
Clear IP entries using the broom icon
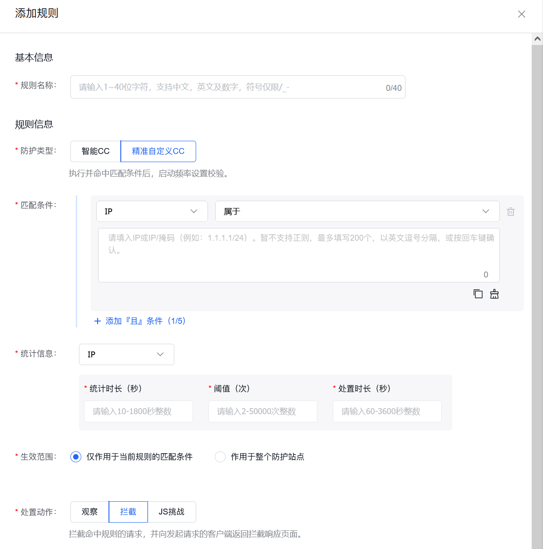pos(494,294)
